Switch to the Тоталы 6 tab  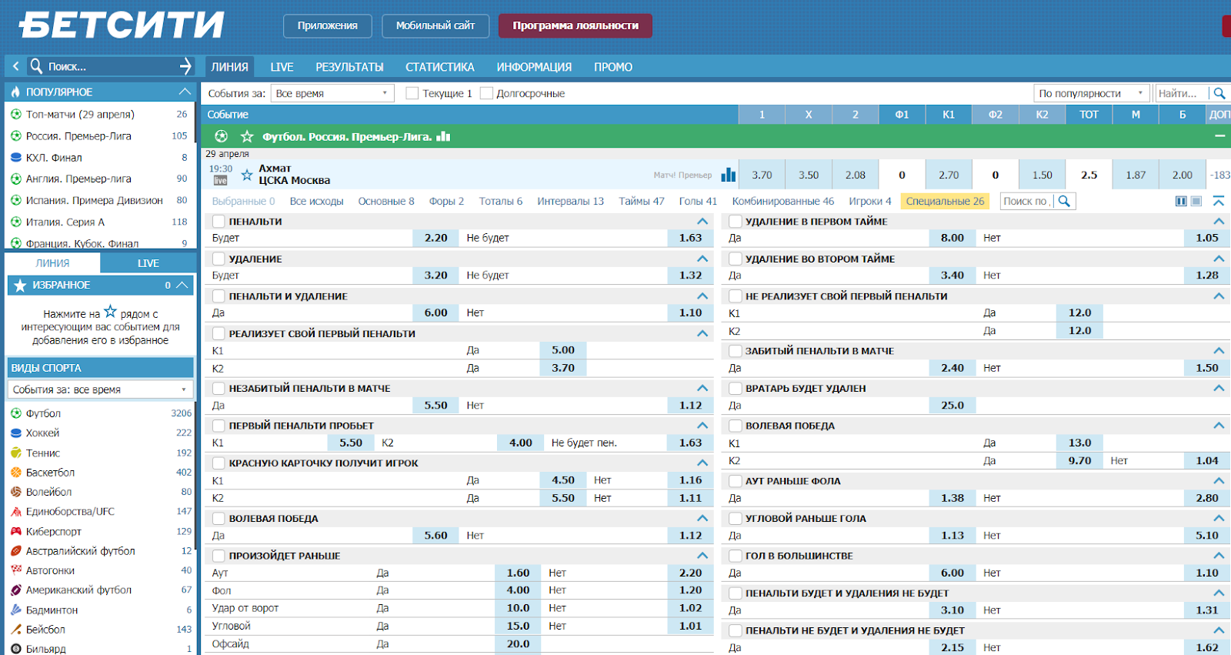click(x=500, y=201)
